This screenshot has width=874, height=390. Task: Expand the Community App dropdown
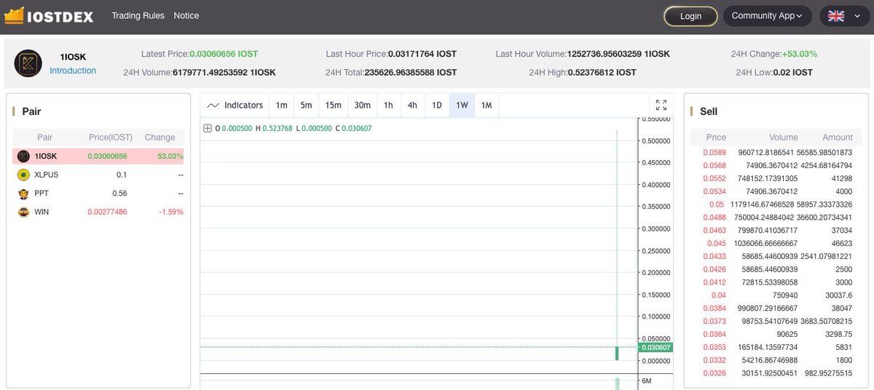tap(767, 16)
